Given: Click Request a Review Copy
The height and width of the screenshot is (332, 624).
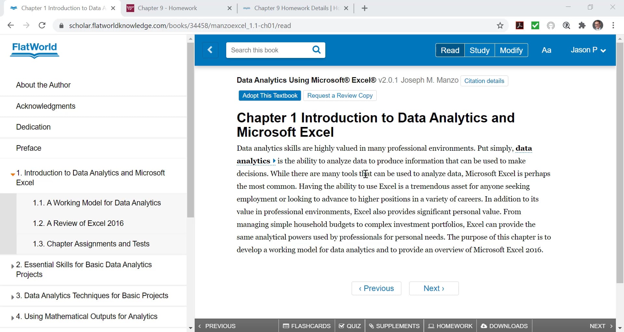Looking at the screenshot, I should [x=340, y=95].
